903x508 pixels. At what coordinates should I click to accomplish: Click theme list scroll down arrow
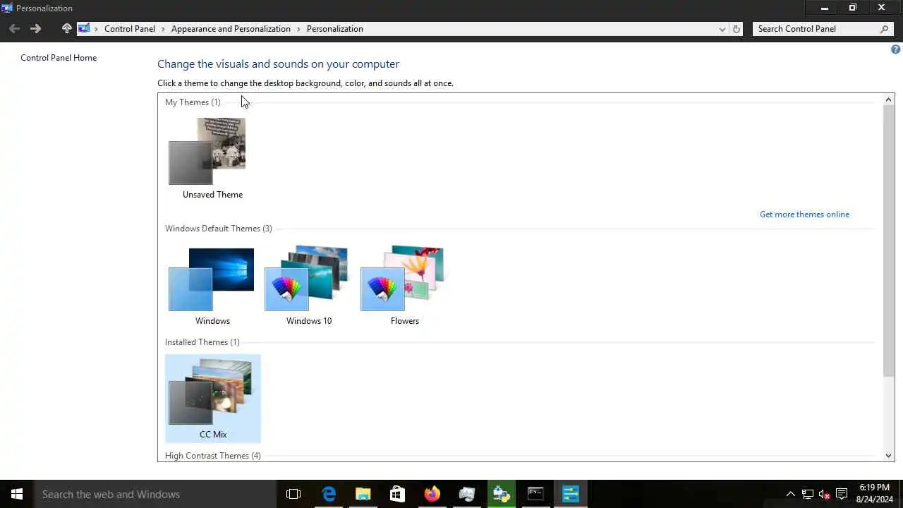(888, 456)
